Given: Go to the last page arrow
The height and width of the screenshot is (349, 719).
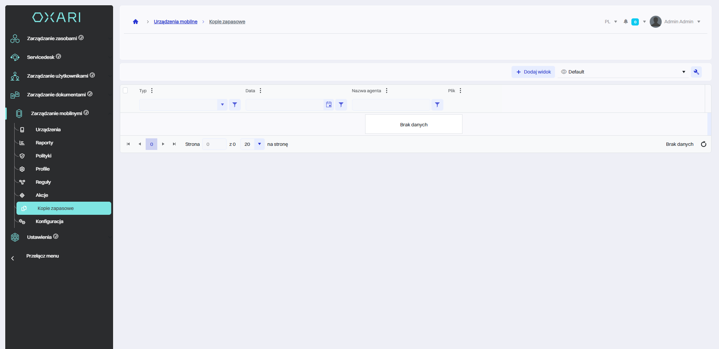Looking at the screenshot, I should (174, 144).
